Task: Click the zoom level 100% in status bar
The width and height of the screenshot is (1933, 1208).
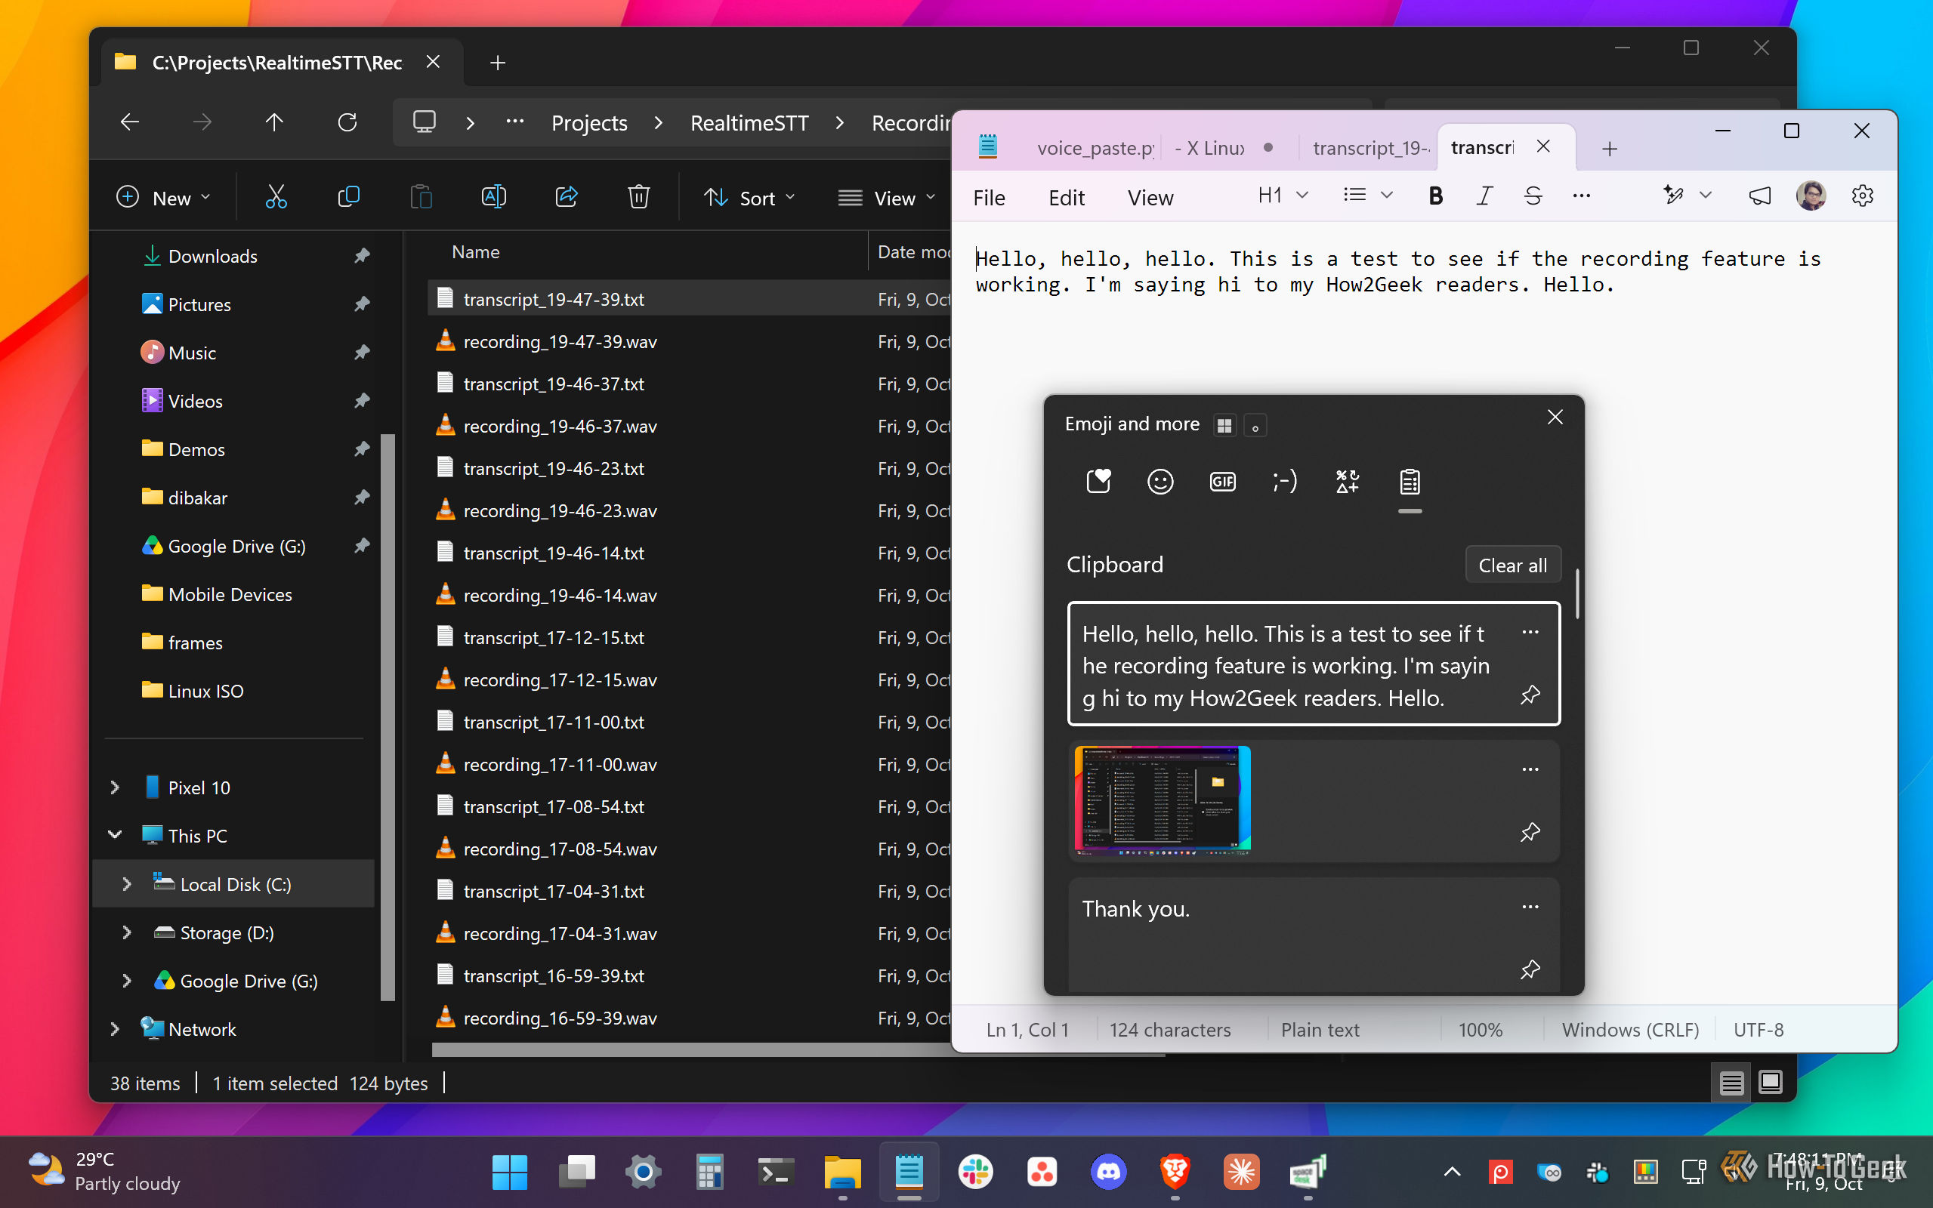Action: point(1480,1030)
